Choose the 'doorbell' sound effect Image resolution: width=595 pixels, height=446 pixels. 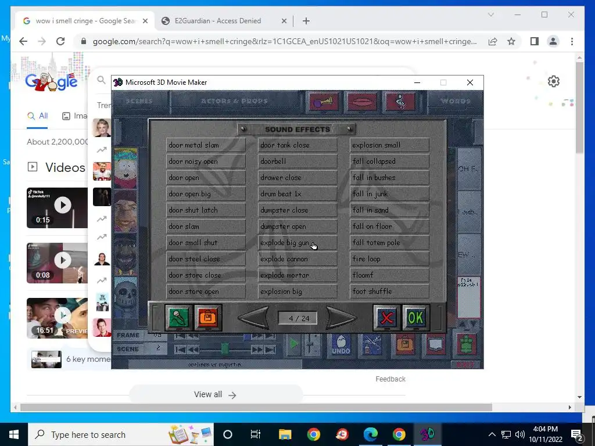coord(298,161)
